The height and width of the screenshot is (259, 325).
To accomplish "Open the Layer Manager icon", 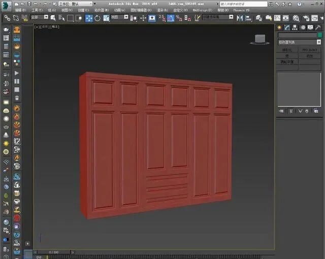I will click(x=258, y=18).
